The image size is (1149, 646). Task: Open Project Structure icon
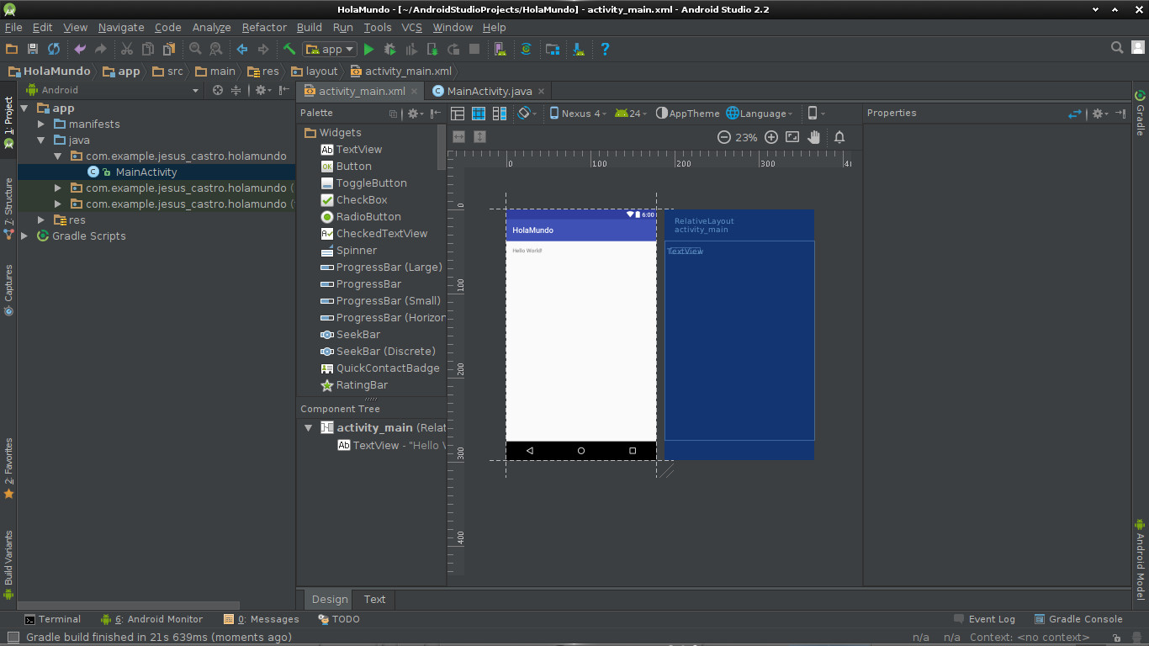click(x=553, y=50)
